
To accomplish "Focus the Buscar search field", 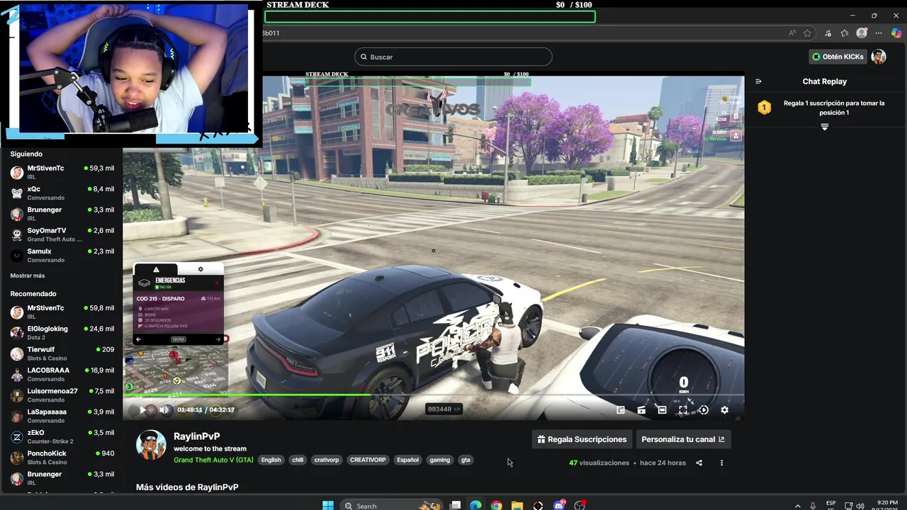I will pyautogui.click(x=453, y=57).
